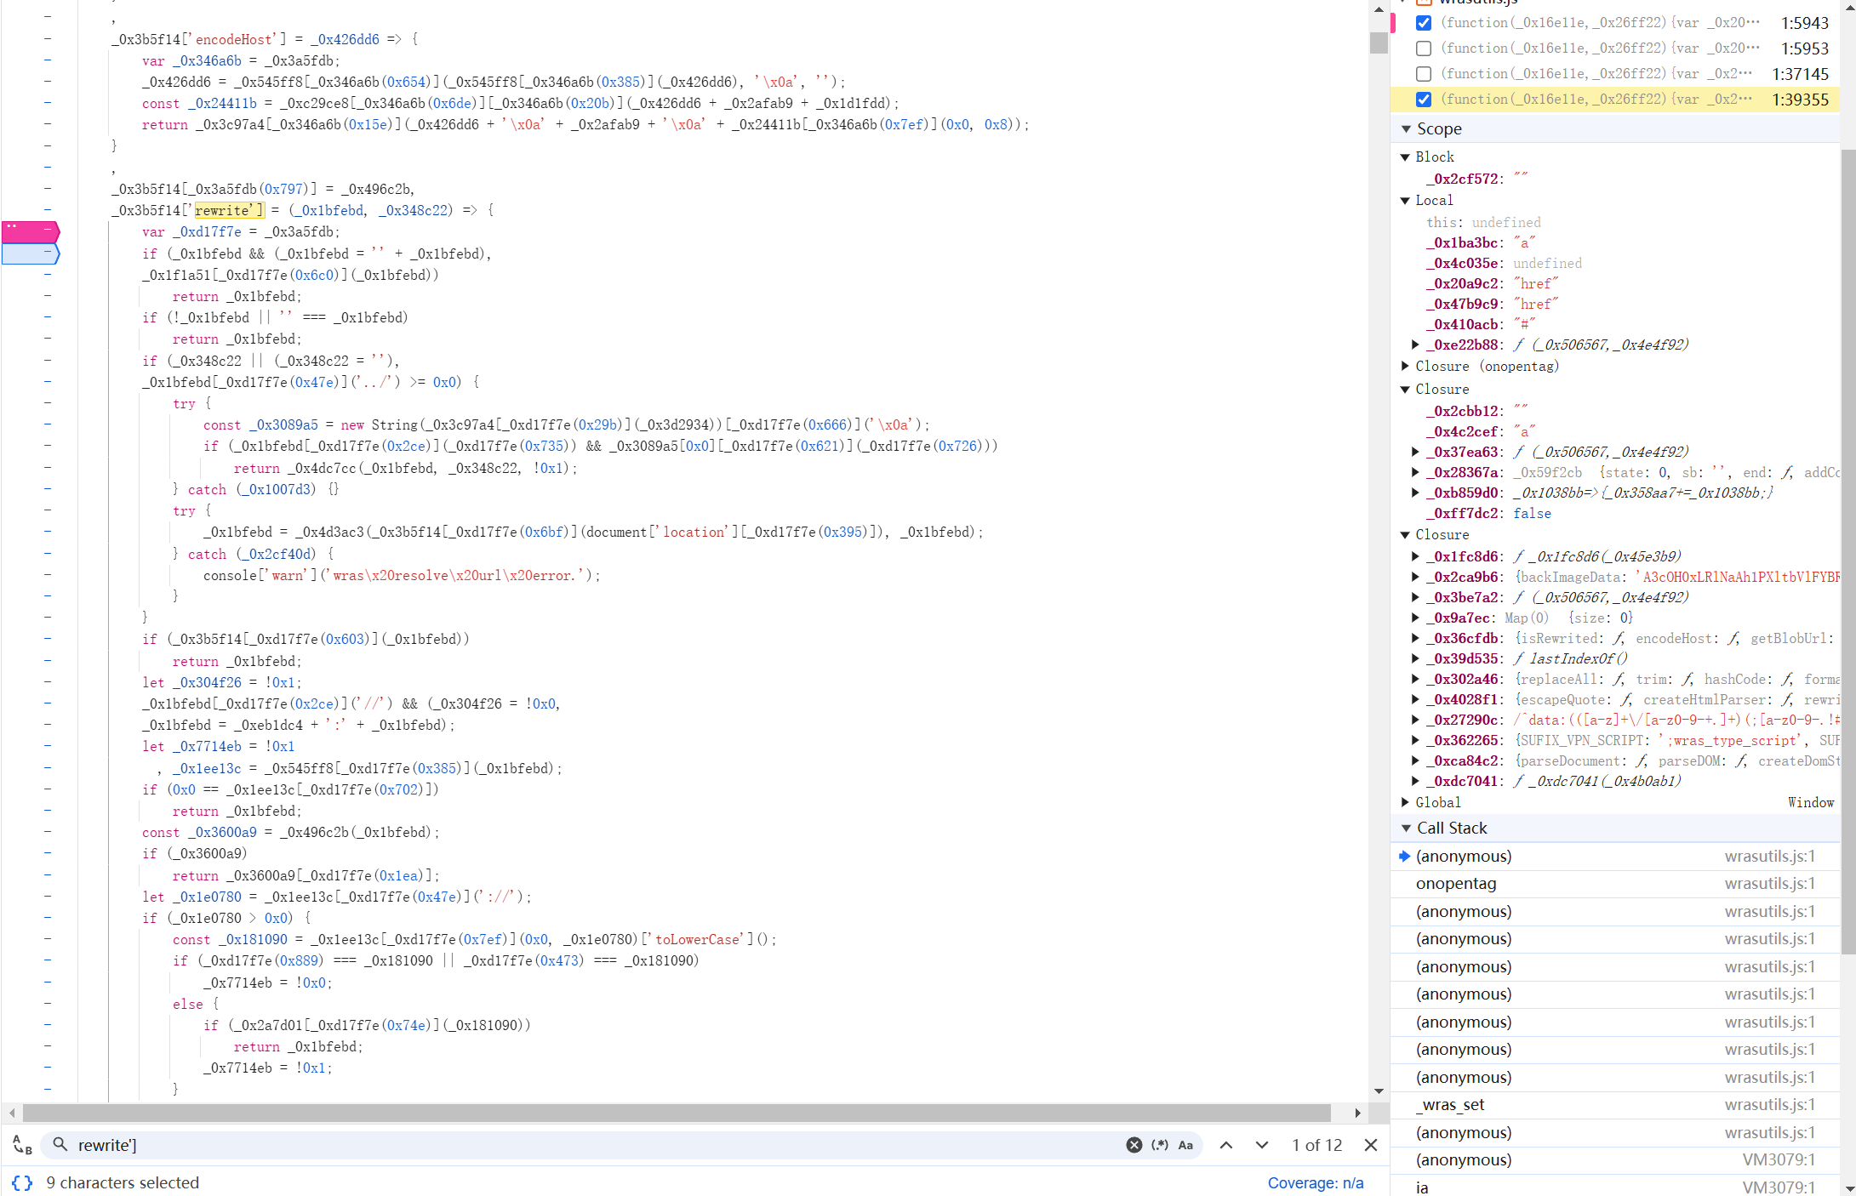Click scroll-down arrow of code editor scrollbar
Screen dimensions: 1856x1196
click(1379, 1091)
